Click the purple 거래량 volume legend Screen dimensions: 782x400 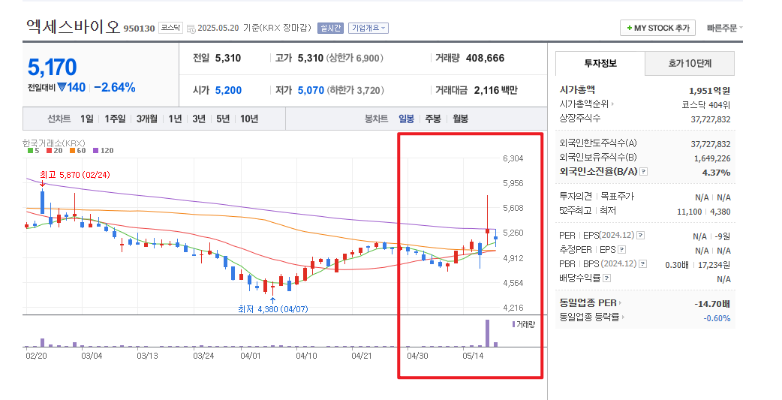tap(523, 324)
